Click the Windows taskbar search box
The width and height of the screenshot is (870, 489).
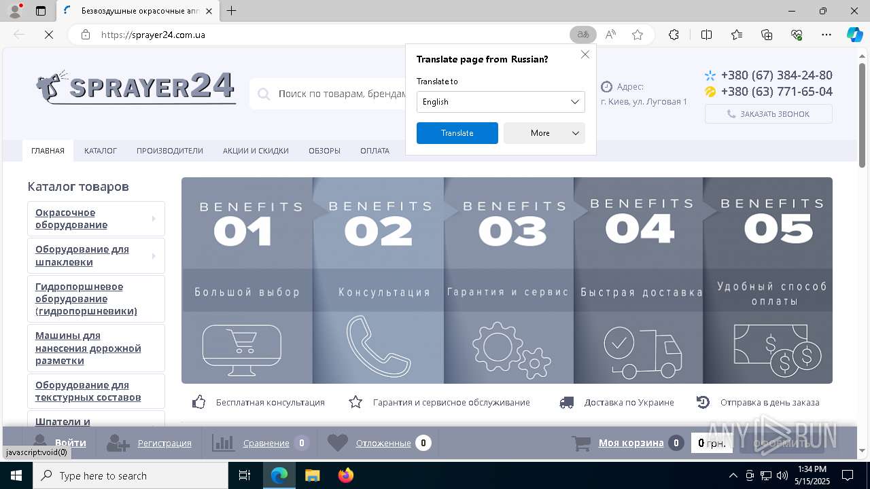(130, 475)
